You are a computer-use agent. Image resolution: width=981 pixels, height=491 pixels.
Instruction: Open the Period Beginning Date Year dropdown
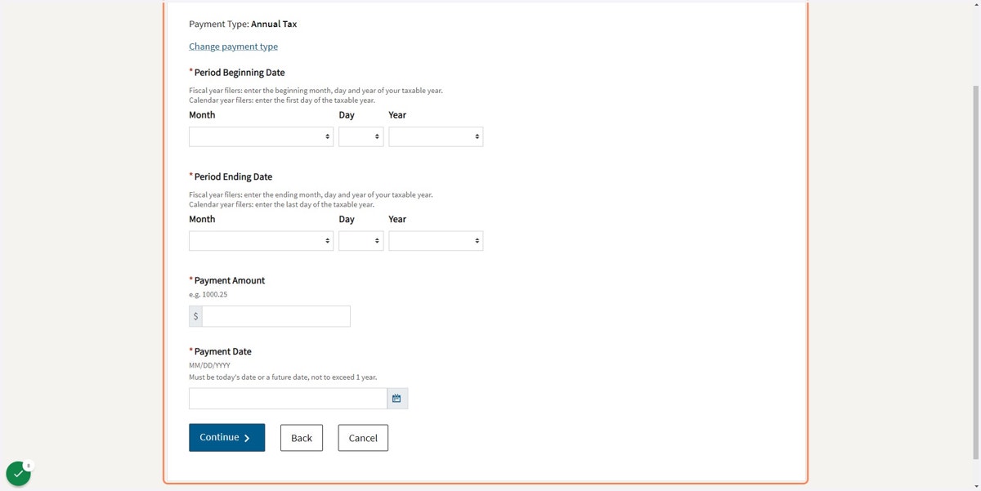pyautogui.click(x=436, y=136)
